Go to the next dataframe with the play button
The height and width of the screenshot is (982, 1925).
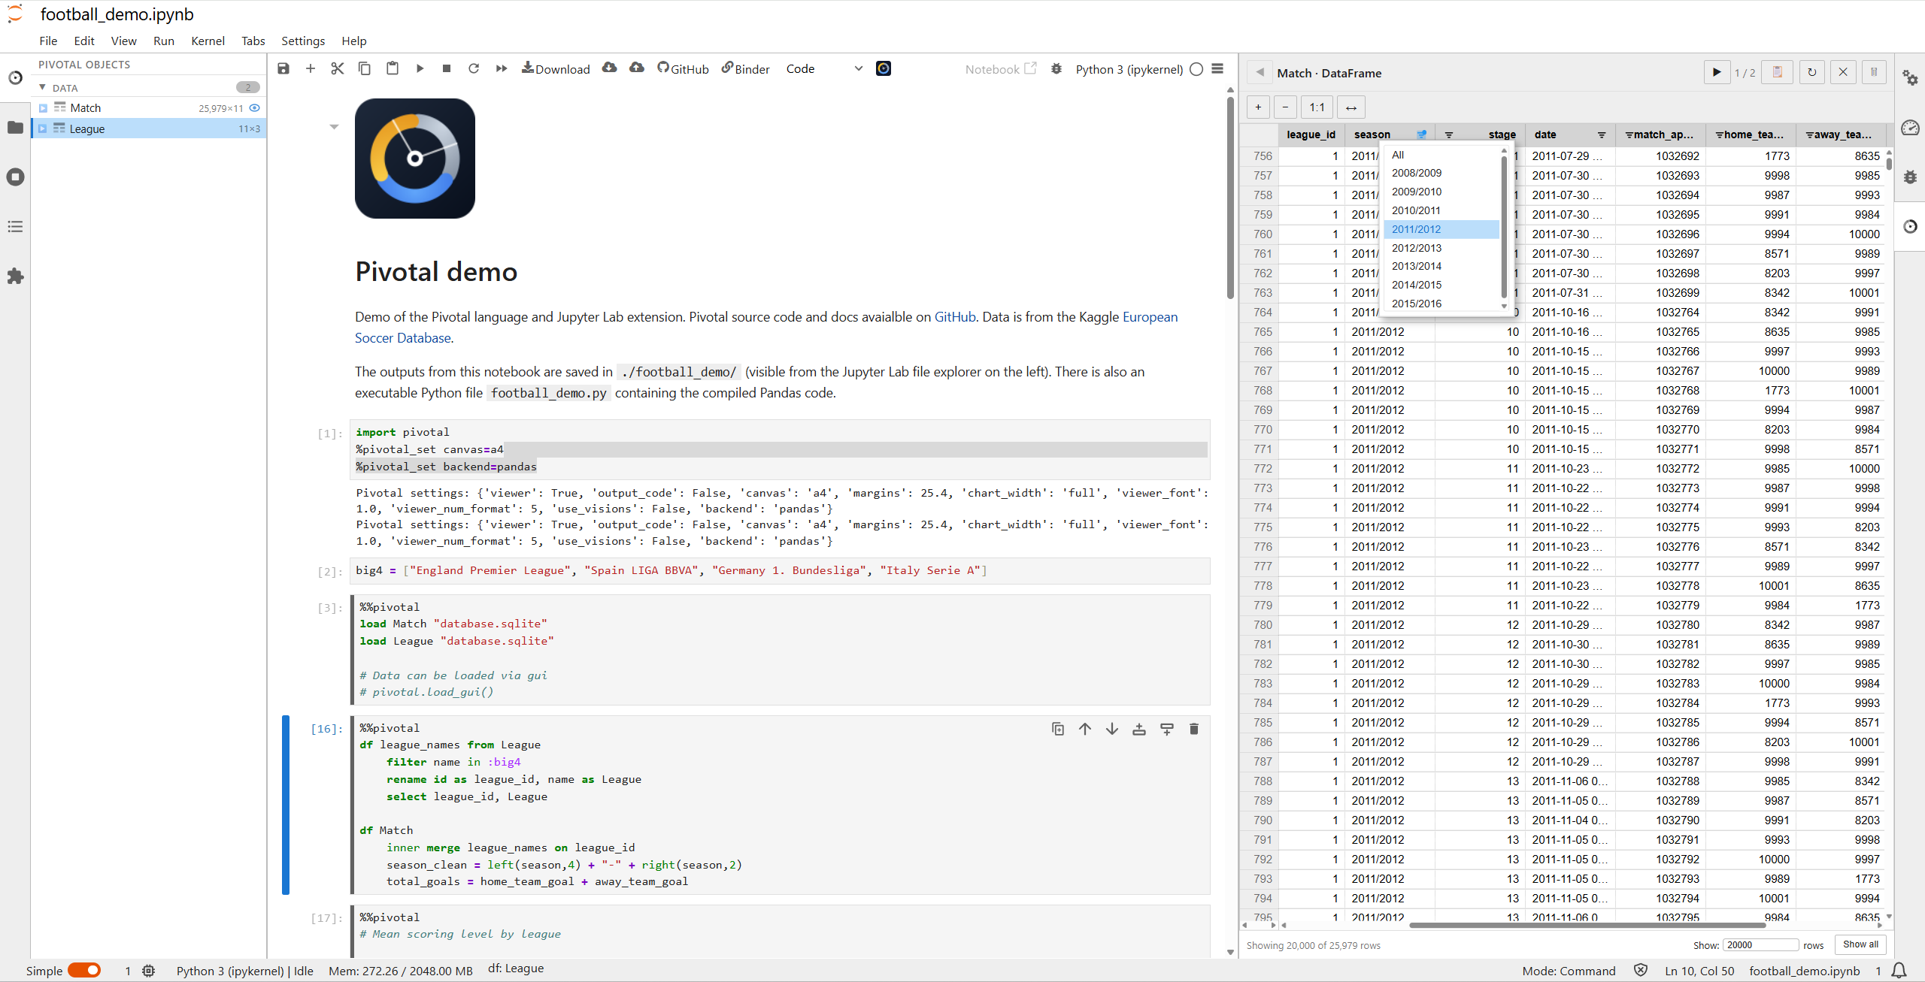1717,72
